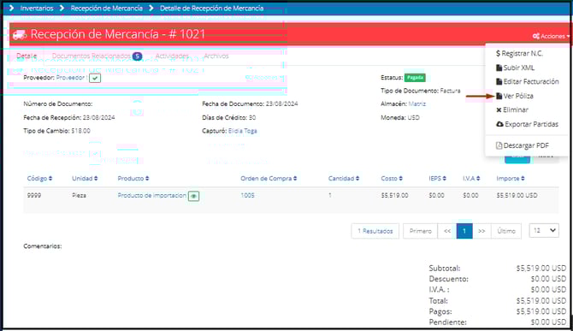The width and height of the screenshot is (573, 331).
Task: Go to Recepción de Mercancía breadcrumb
Action: click(x=107, y=8)
